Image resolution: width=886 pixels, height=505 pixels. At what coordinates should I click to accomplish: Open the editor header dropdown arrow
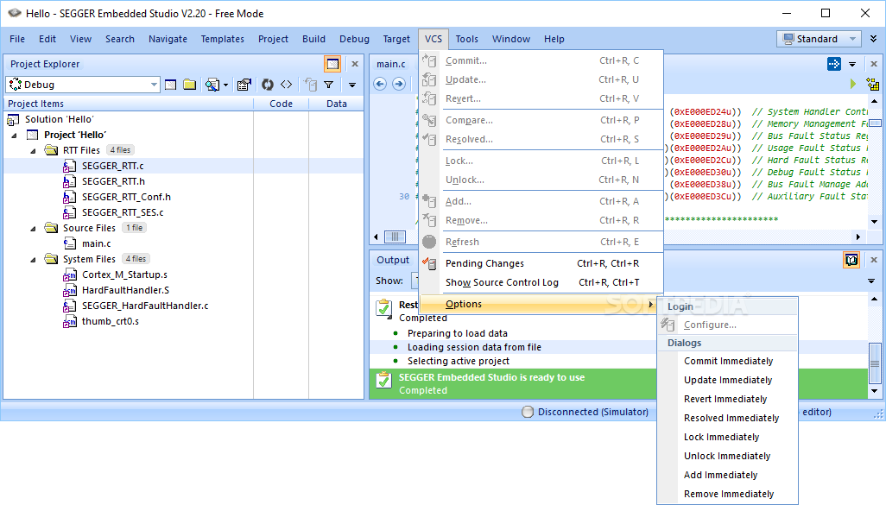[x=852, y=65]
